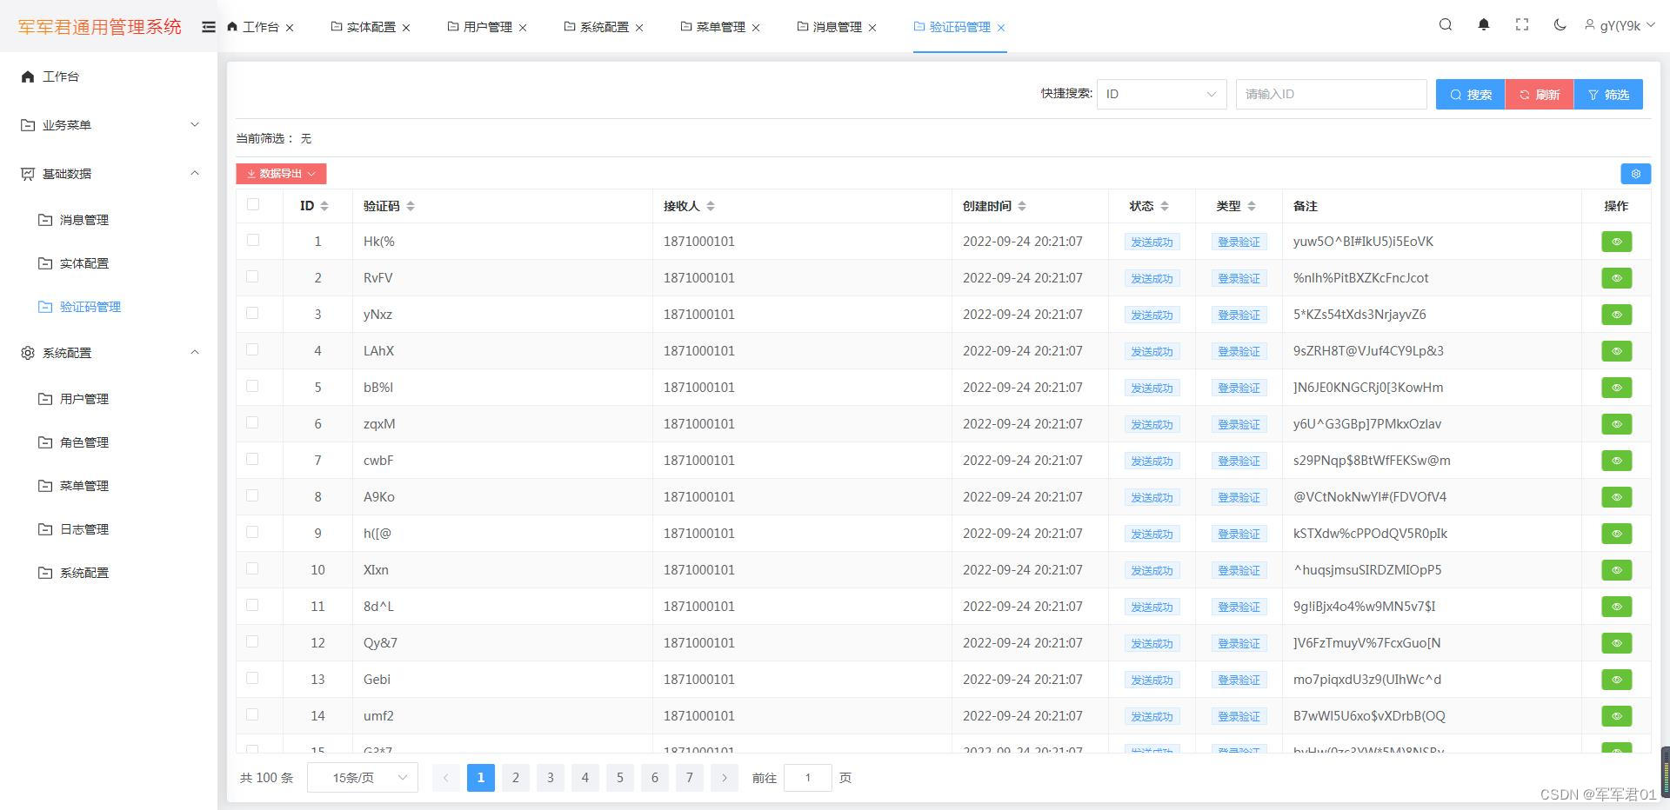The image size is (1670, 810).
Task: Enter fullscreen mode via the expand icon
Action: pos(1521,25)
